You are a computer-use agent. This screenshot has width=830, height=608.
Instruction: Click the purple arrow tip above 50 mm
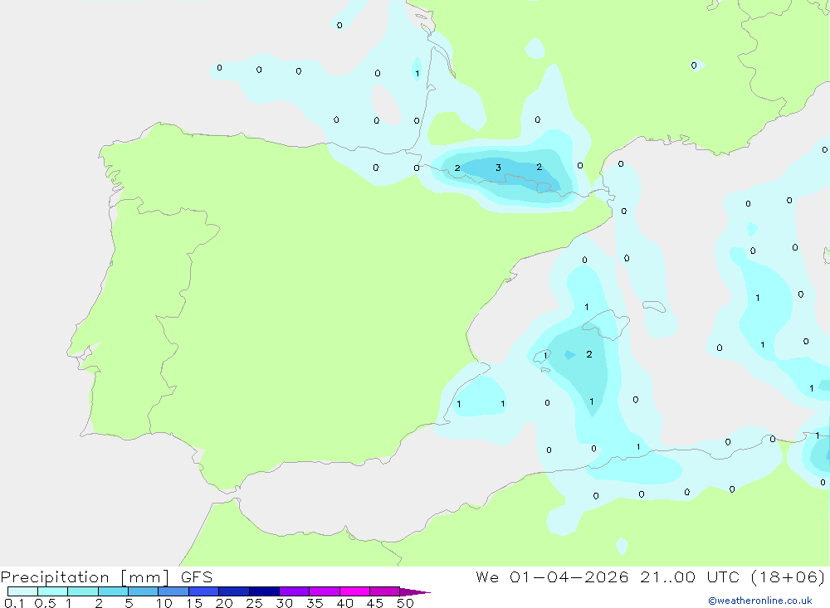[415, 591]
